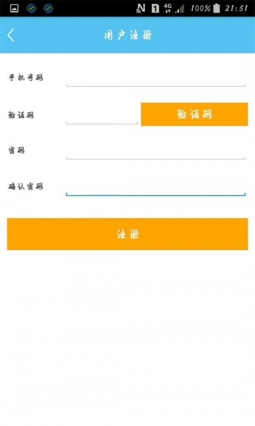Image resolution: width=255 pixels, height=426 pixels.
Task: Tap the 用户注册 title text
Action: tap(127, 34)
